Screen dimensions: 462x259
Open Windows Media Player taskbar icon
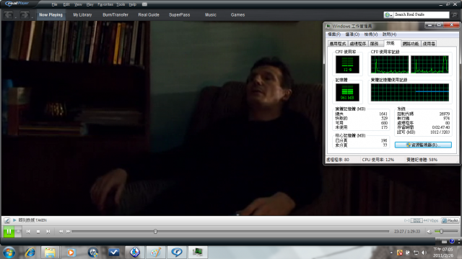tap(71, 253)
